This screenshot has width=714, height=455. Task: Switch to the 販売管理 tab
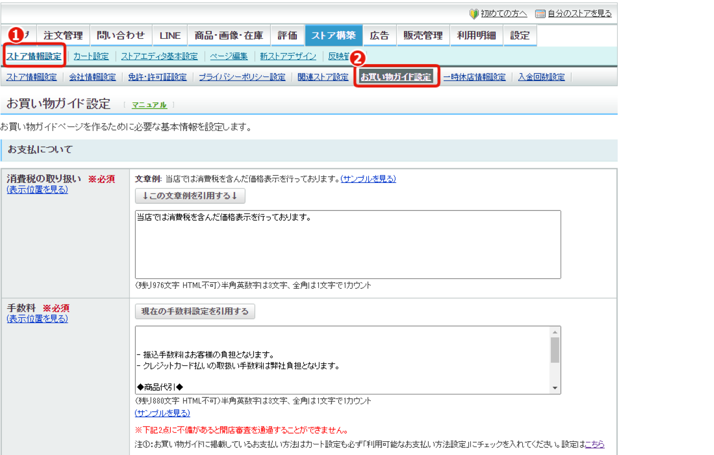click(x=423, y=36)
